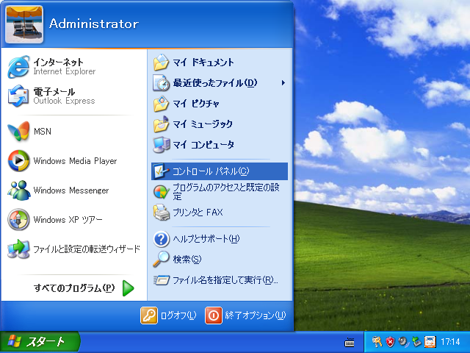Open the マイ コンピュータ monitor icon

point(162,145)
